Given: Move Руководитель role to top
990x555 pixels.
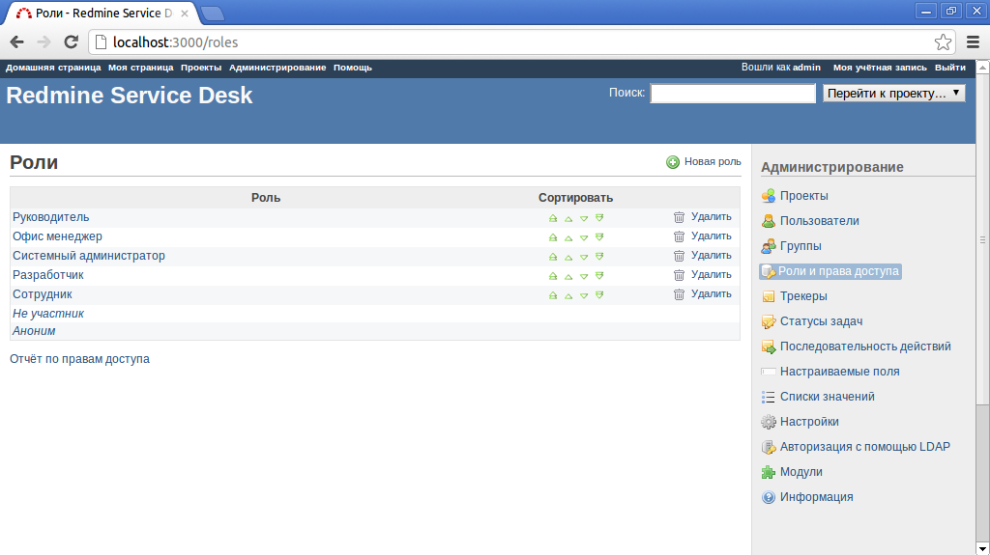Looking at the screenshot, I should (553, 218).
